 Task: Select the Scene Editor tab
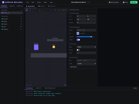click(30, 6)
